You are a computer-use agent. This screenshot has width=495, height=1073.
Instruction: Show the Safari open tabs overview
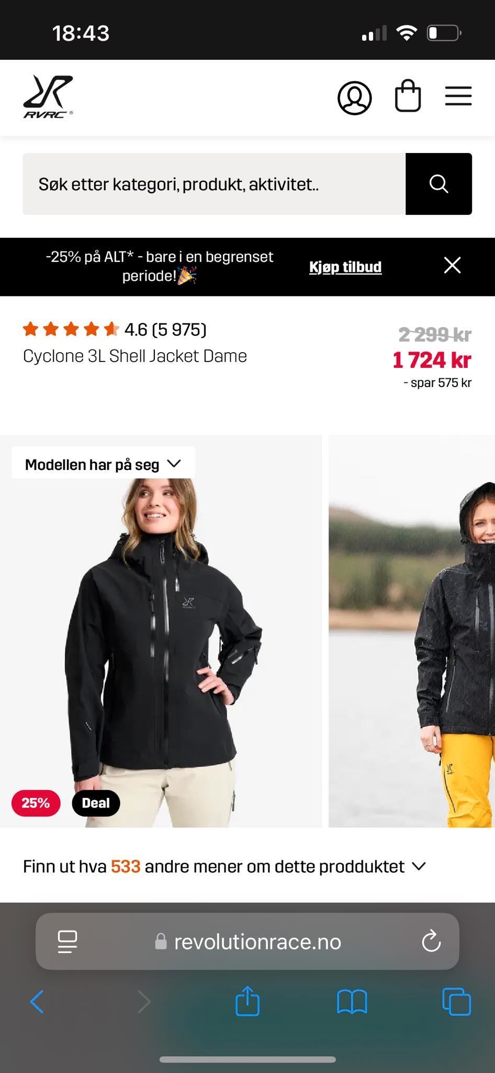coord(457,1001)
